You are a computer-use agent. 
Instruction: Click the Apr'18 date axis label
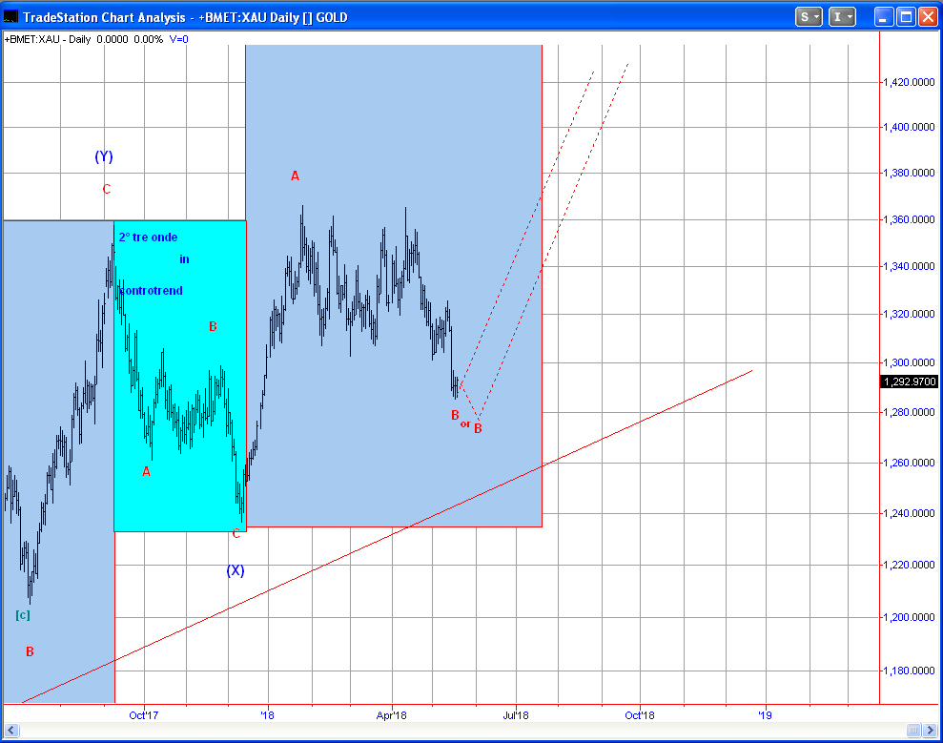coord(392,715)
